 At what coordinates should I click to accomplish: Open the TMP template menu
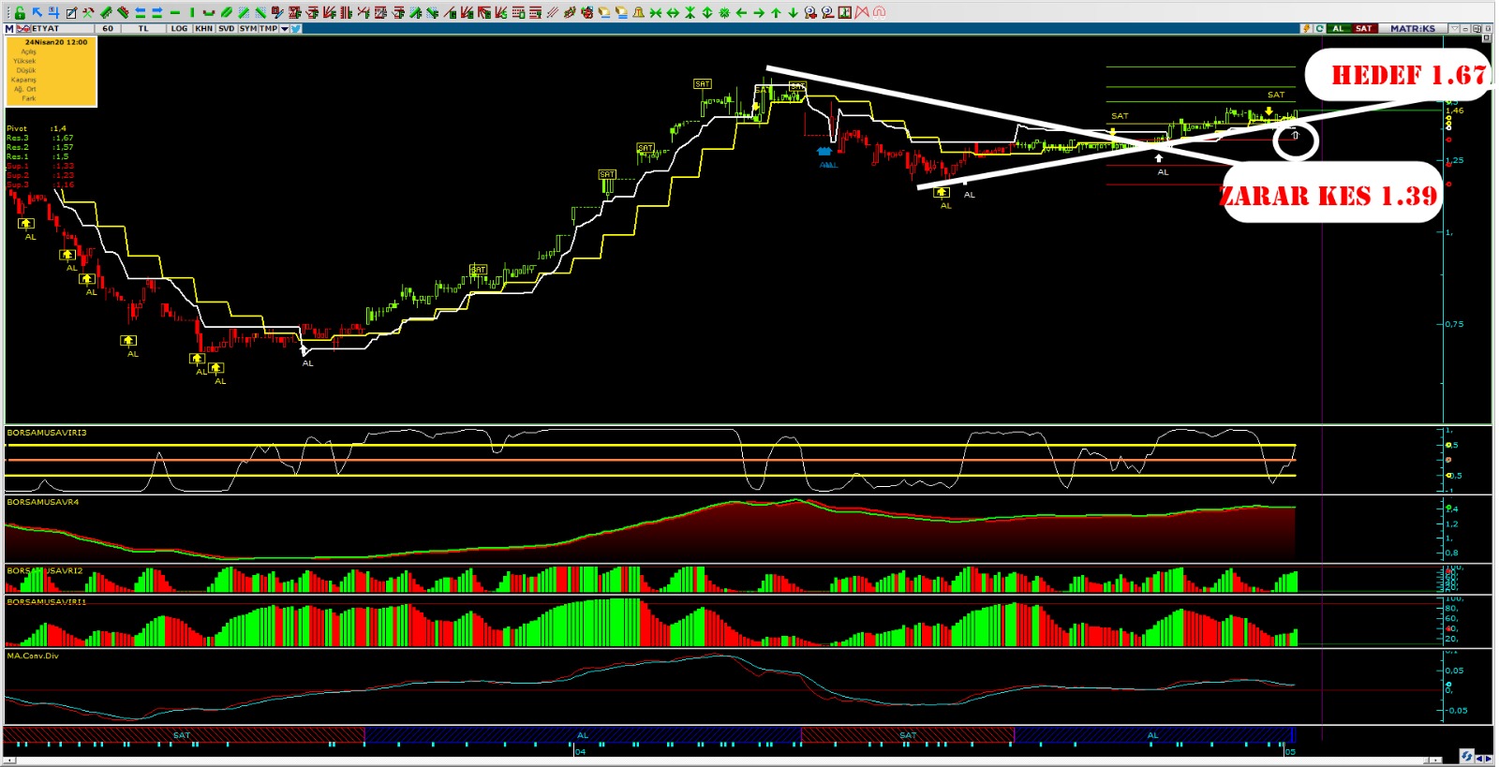268,28
